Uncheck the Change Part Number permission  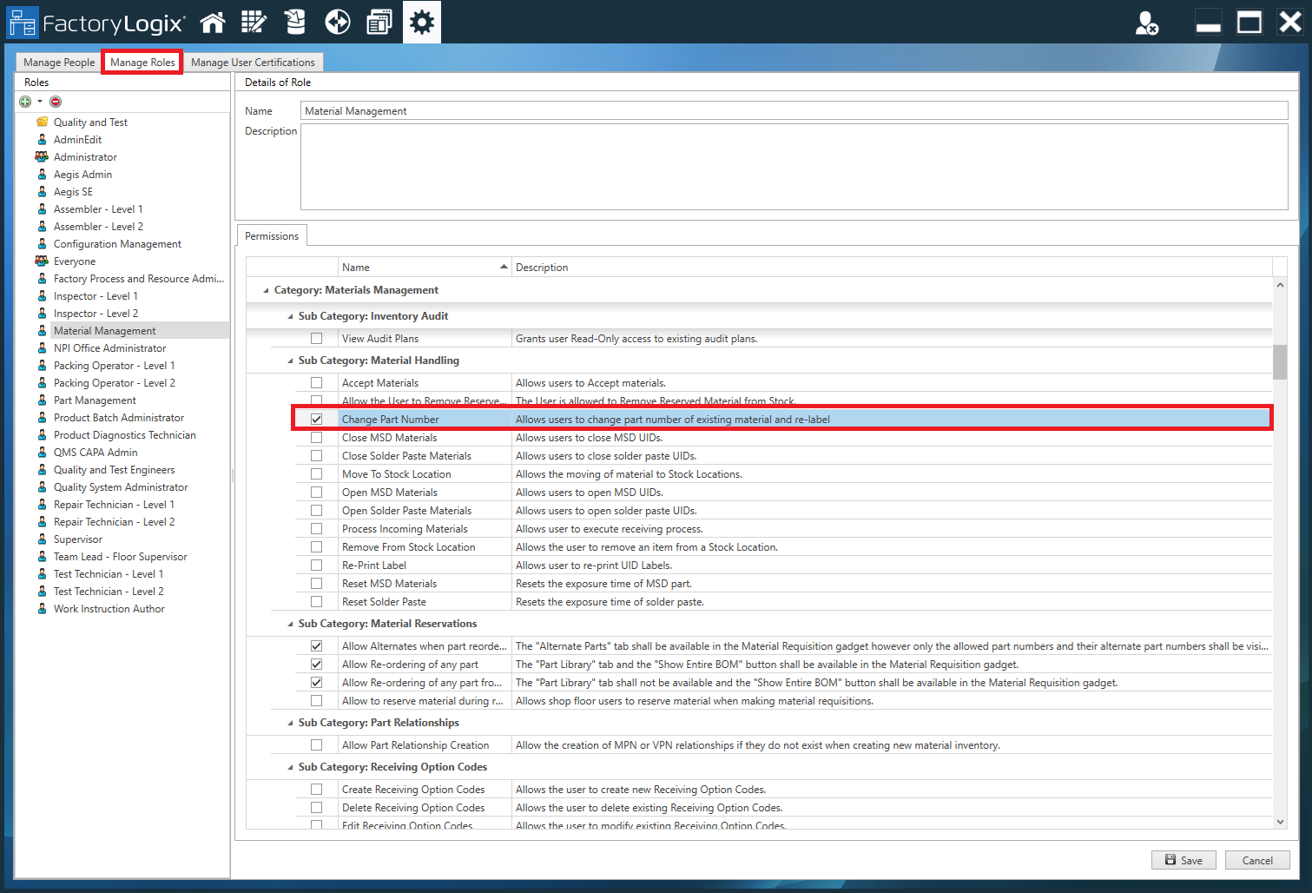click(x=316, y=419)
